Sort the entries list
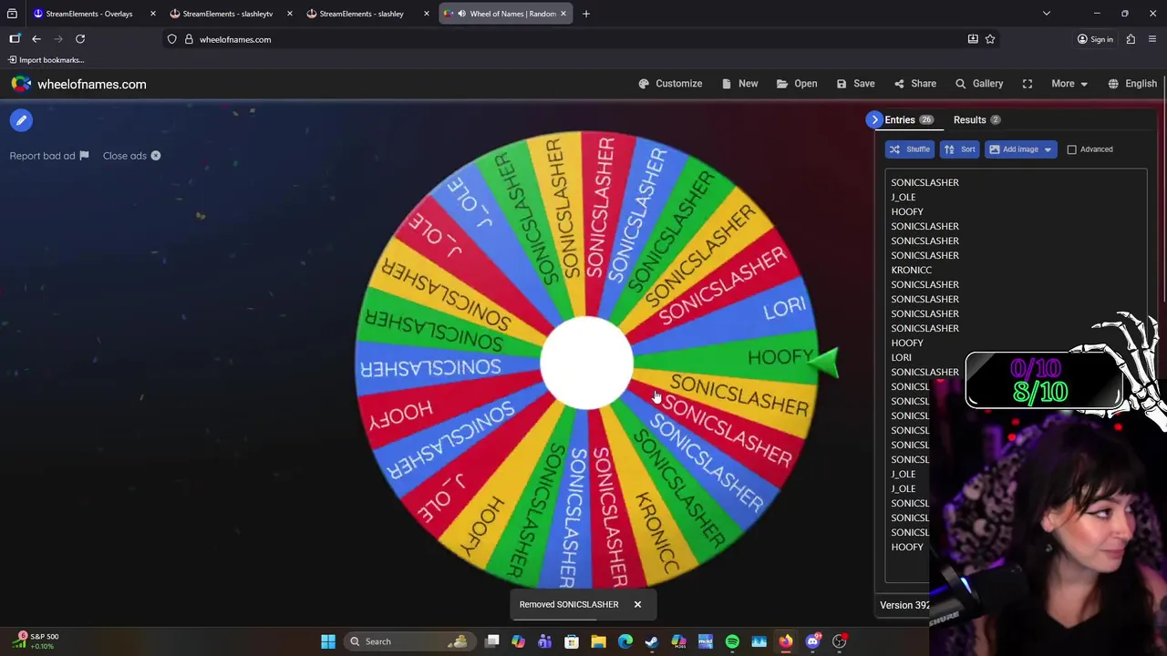The width and height of the screenshot is (1167, 656). [959, 149]
